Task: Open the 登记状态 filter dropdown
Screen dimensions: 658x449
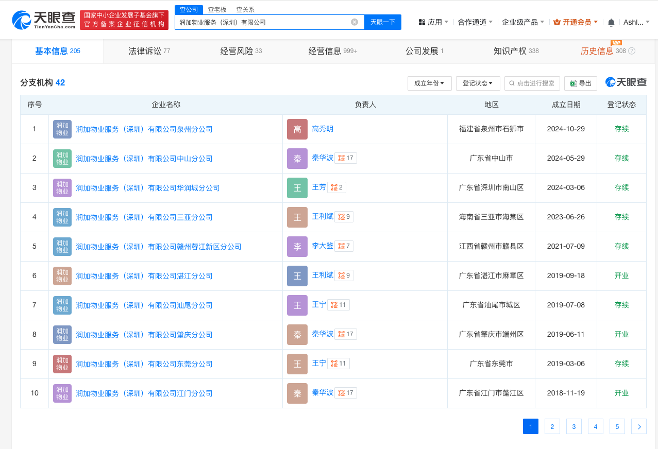Action: (x=478, y=83)
